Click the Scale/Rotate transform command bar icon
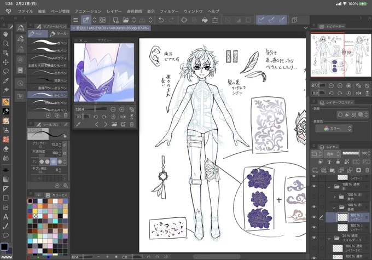The image size is (372, 260). (215, 20)
